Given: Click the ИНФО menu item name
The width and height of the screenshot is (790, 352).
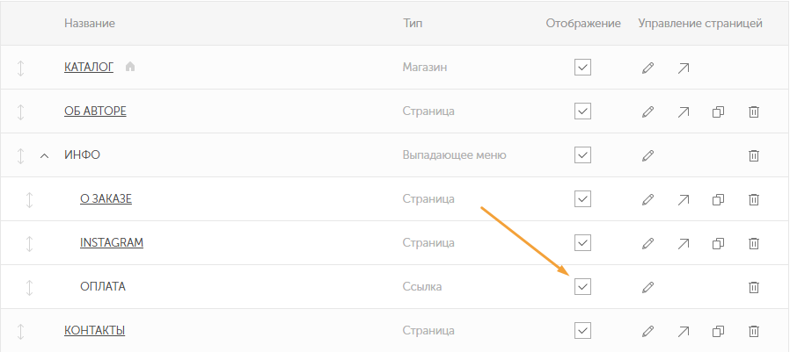Looking at the screenshot, I should pos(82,154).
